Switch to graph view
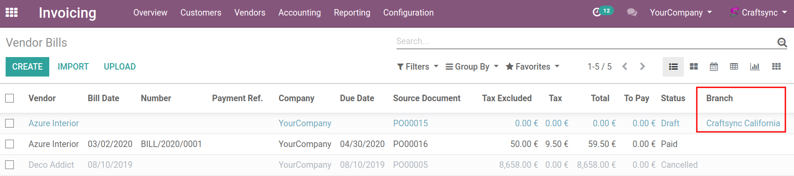 (755, 67)
